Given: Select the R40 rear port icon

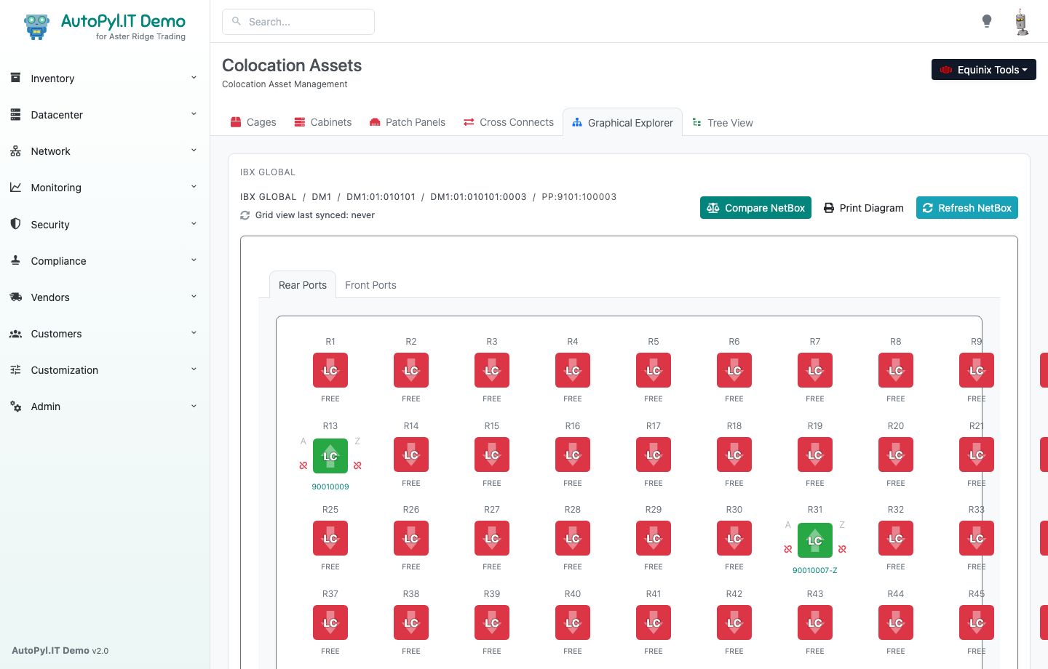Looking at the screenshot, I should [x=573, y=622].
